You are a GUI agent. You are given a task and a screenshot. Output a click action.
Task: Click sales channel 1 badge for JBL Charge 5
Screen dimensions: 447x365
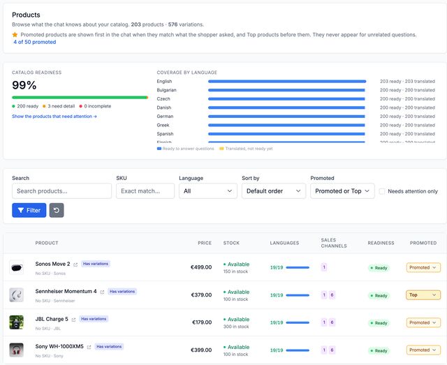point(324,322)
